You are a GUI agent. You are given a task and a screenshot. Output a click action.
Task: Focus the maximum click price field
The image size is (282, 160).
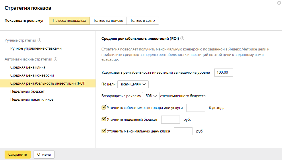(x=183, y=131)
